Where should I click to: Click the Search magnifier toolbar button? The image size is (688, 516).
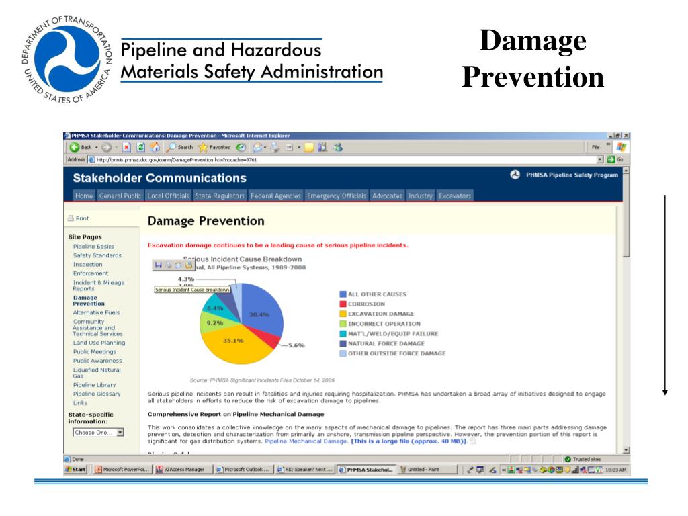click(x=179, y=147)
